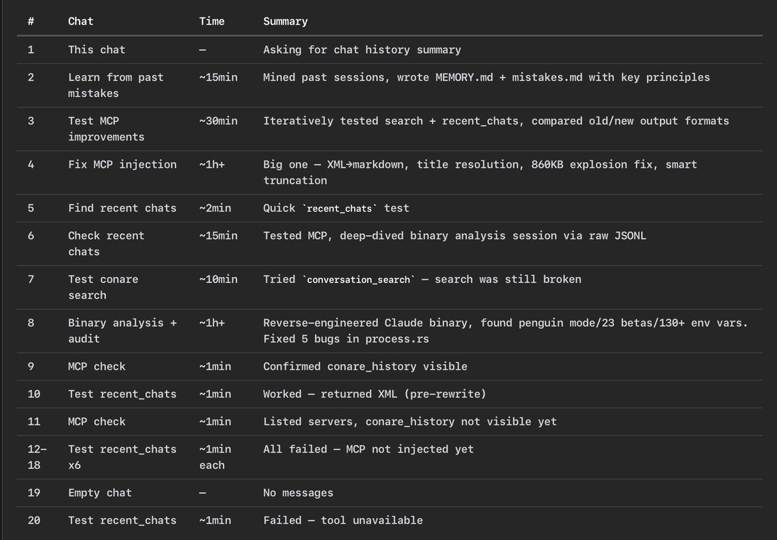This screenshot has height=540, width=777.
Task: Click 'Tried conversation_search' summary
Action: [x=422, y=279]
